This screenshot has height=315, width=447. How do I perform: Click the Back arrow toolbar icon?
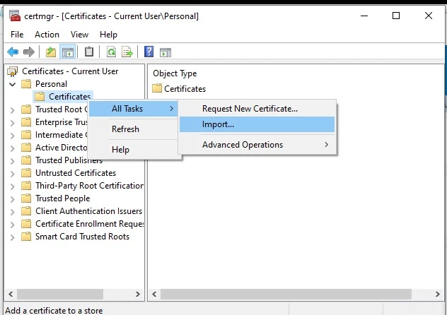coord(13,52)
